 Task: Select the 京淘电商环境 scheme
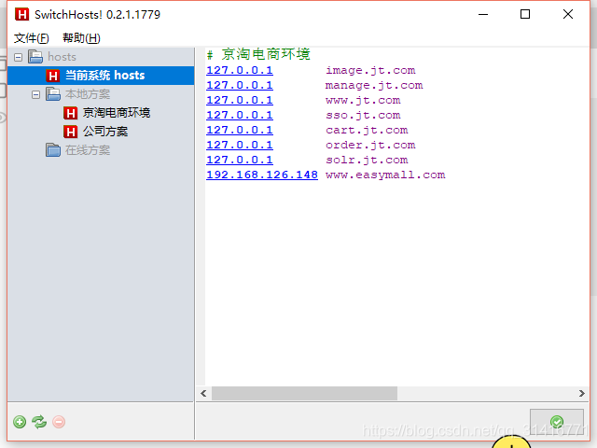coord(117,113)
